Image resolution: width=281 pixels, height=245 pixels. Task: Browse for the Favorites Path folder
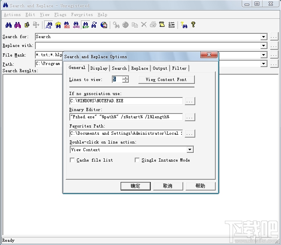[190, 134]
